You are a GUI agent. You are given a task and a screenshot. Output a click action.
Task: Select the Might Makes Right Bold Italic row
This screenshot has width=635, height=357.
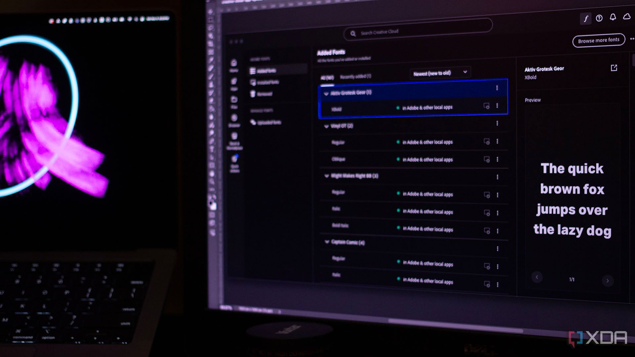(x=414, y=228)
